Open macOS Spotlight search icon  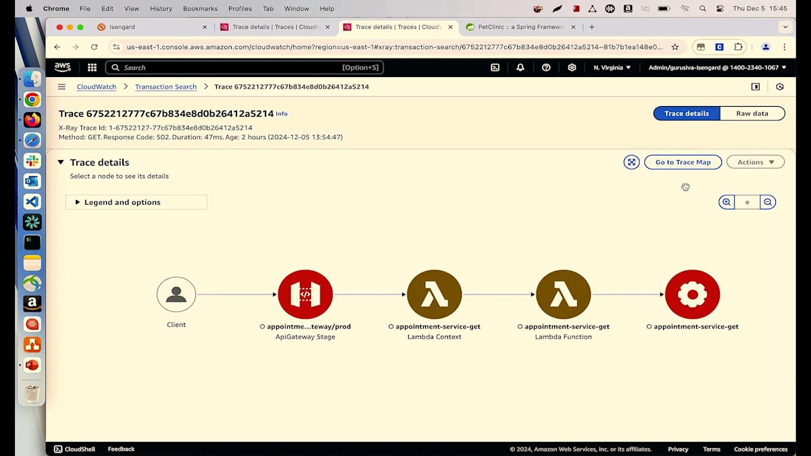tap(703, 9)
